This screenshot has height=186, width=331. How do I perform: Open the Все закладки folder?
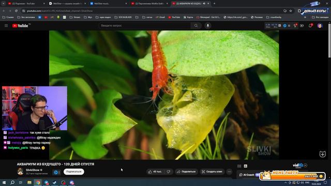[320, 17]
